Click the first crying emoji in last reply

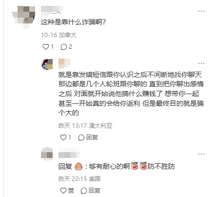135,166
